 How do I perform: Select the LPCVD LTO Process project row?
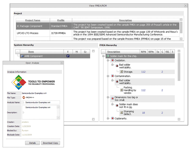pos(33,33)
